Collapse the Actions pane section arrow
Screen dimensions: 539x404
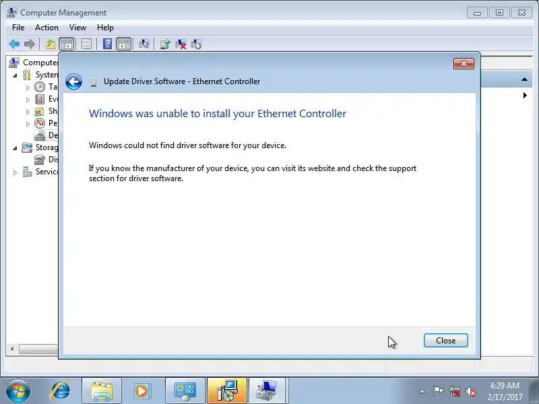(x=524, y=79)
